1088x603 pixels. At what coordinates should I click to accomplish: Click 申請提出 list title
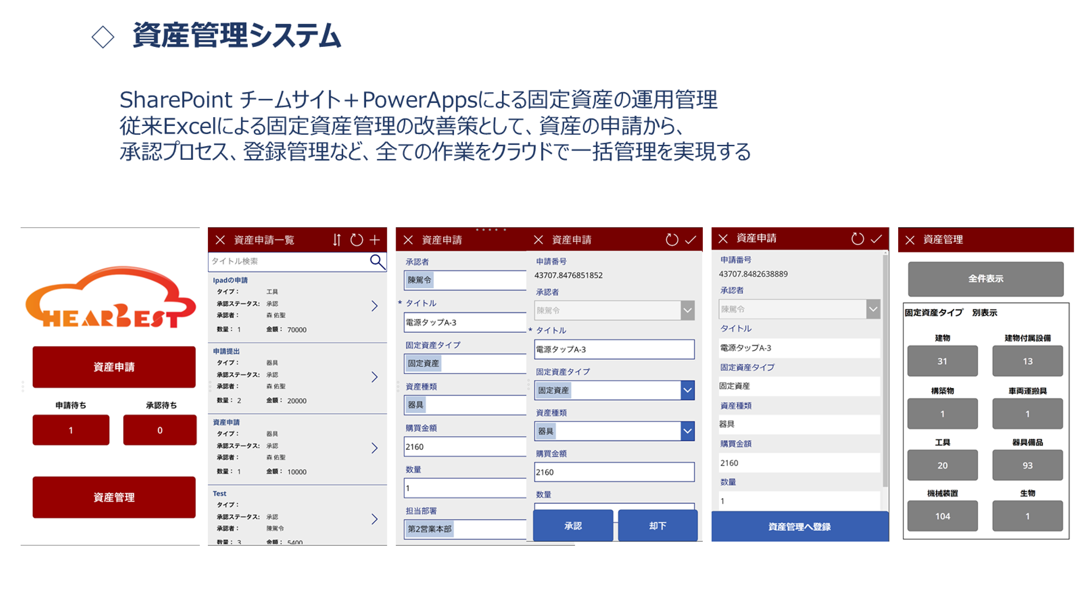[x=226, y=351]
